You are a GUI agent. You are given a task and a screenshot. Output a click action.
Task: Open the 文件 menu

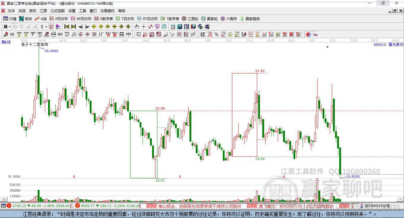click(11, 11)
